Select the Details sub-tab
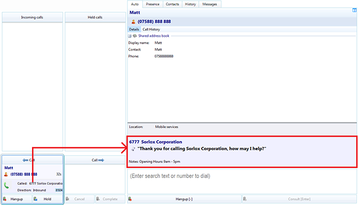 [134, 29]
